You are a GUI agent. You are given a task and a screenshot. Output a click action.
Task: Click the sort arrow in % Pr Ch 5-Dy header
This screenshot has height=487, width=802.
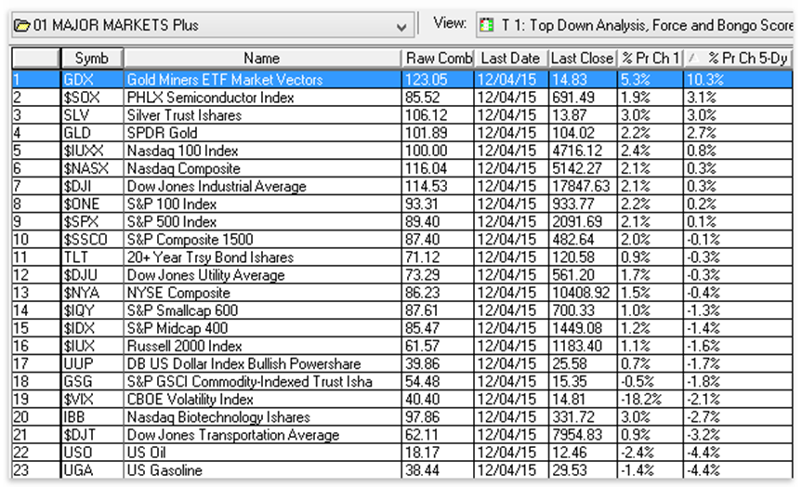(x=693, y=58)
